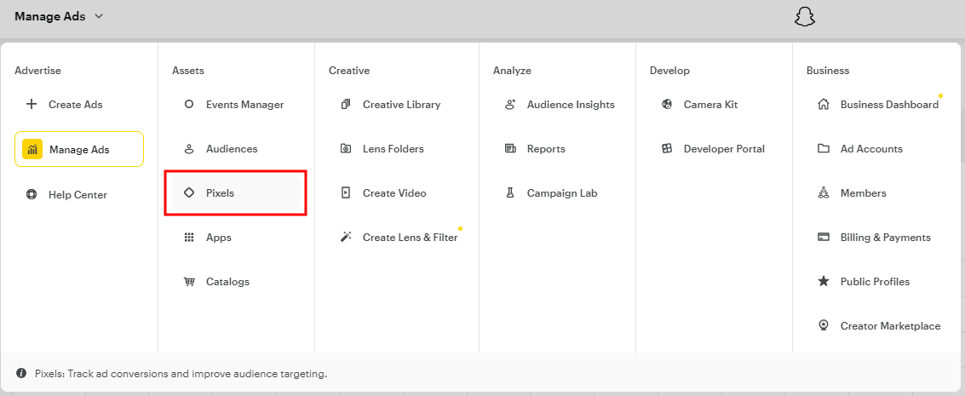Screen dimensions: 965x396
Task: Open Events Manager
Action: click(x=244, y=105)
